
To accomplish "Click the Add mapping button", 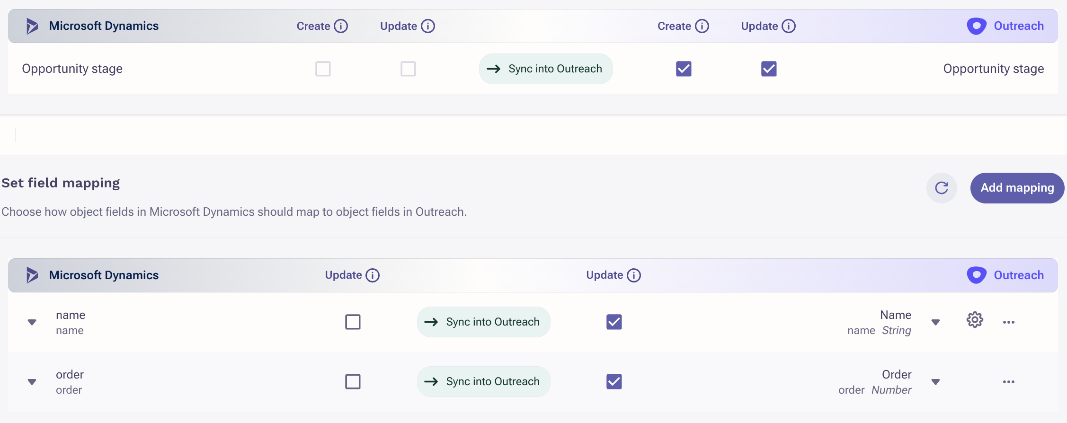I will (1017, 188).
